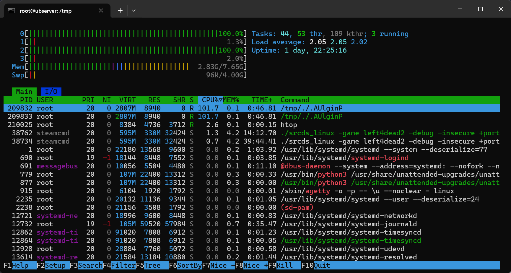The height and width of the screenshot is (273, 511).
Task: Sort by the TIME+ column header
Action: [x=262, y=100]
